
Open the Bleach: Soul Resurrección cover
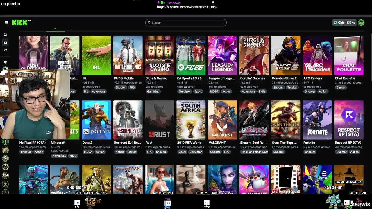[x=254, y=120]
